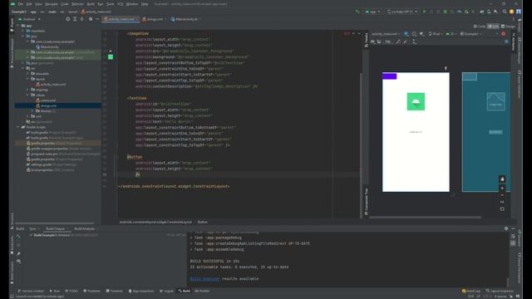Run the app with the green play icon

[424, 12]
